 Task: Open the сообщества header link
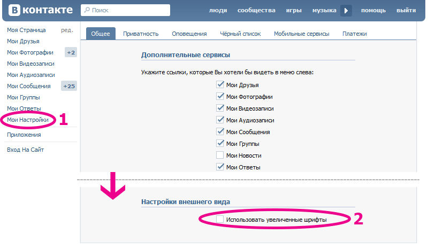coord(256,10)
